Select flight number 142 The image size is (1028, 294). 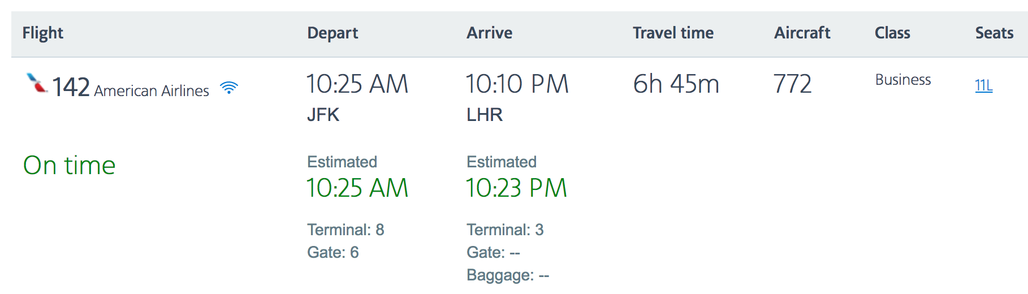(x=71, y=88)
